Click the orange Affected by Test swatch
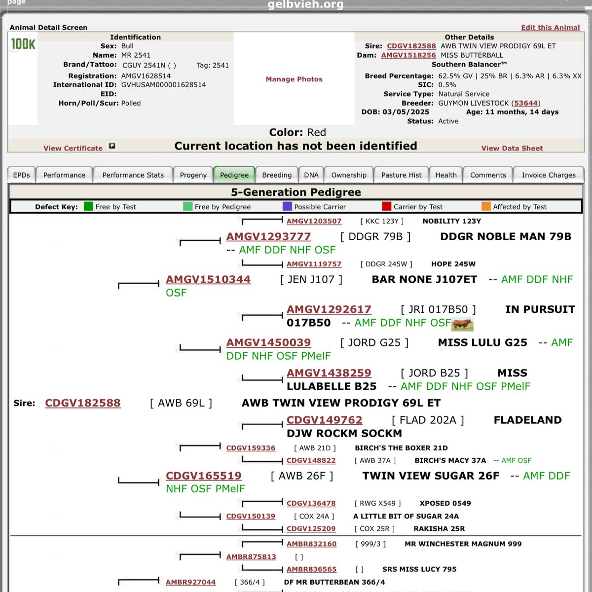 [486, 206]
